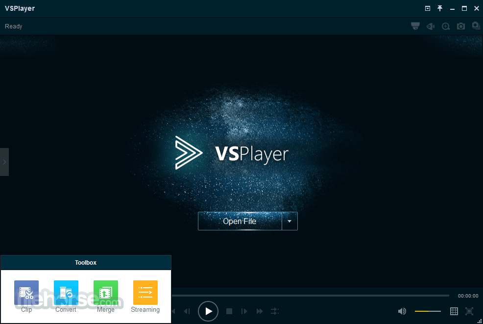Click the Toolbox panel header

click(x=86, y=263)
